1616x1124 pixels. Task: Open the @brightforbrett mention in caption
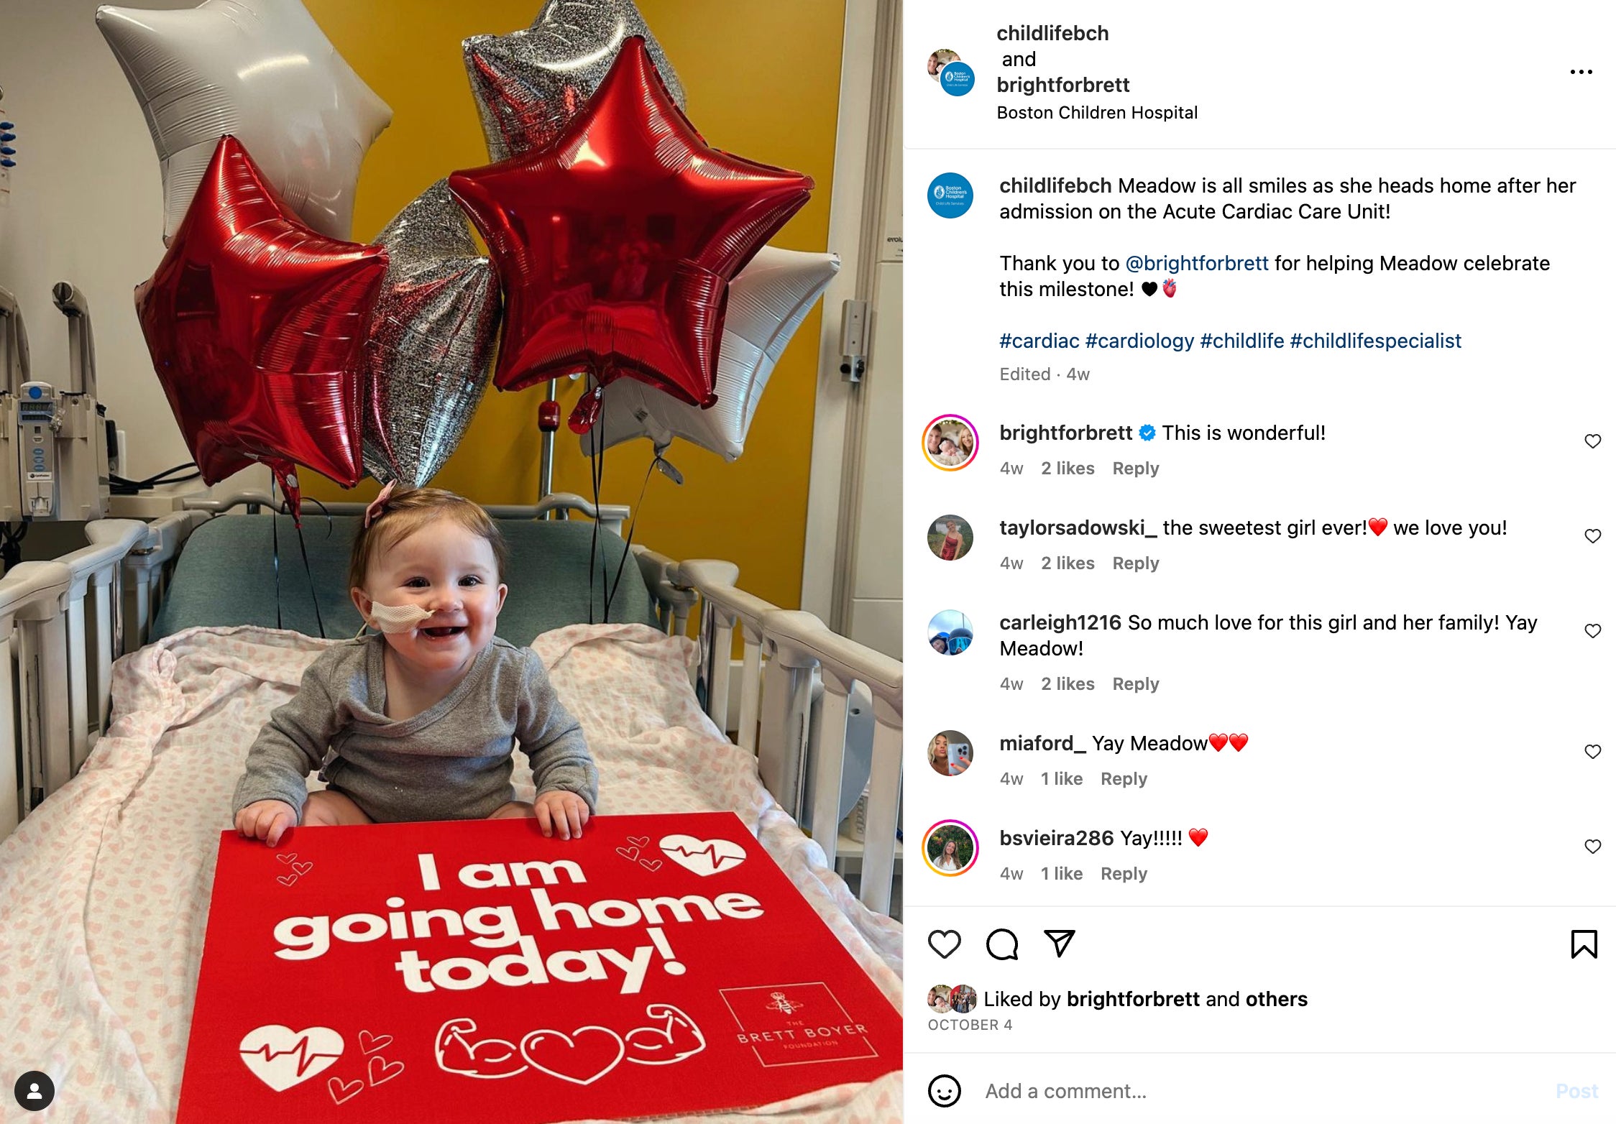point(1197,264)
